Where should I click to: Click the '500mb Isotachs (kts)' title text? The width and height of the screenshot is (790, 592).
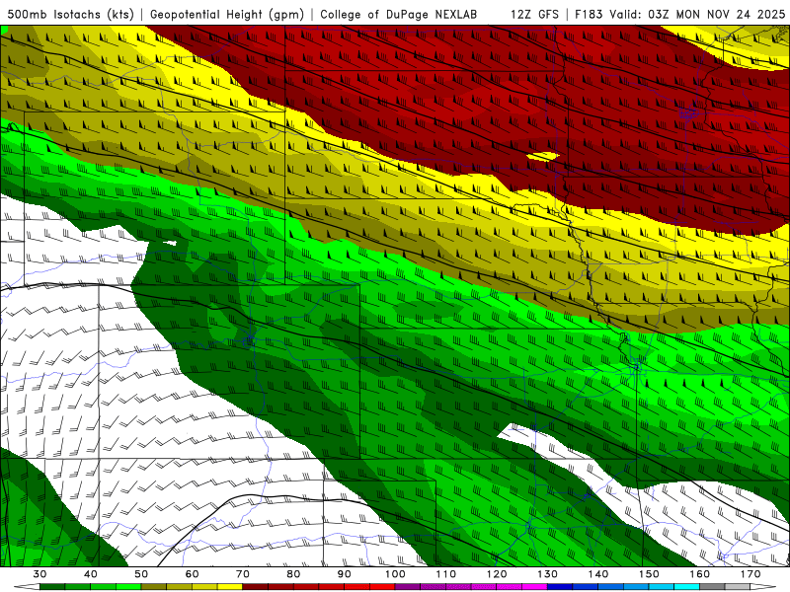pos(70,14)
